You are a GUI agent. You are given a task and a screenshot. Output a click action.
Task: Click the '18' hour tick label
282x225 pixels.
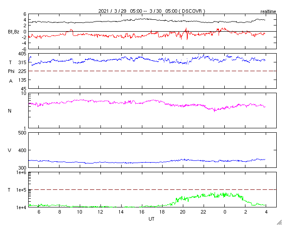tap(163, 212)
